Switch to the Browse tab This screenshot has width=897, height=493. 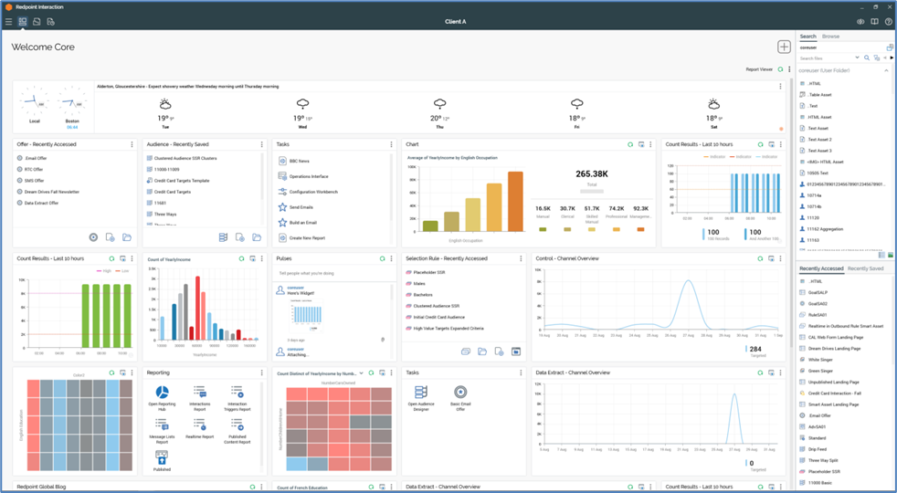coord(830,37)
